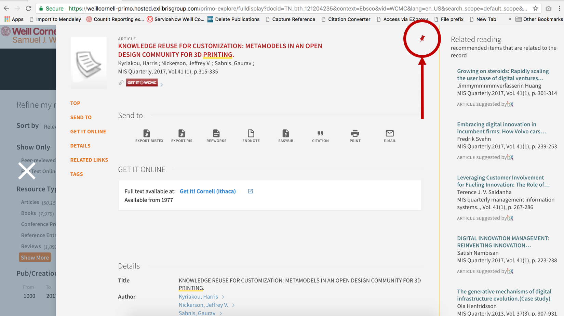Click author link Nickerson, Jeffrey V.
This screenshot has width=564, height=316.
coord(203,305)
